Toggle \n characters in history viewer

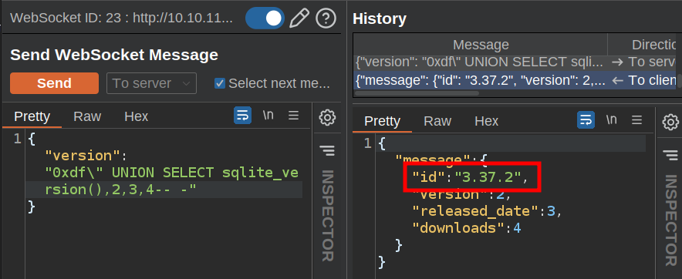tap(612, 120)
